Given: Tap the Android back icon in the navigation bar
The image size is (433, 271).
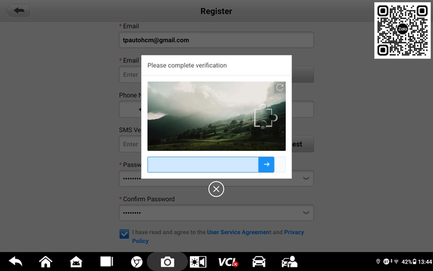Looking at the screenshot, I should click(15, 261).
